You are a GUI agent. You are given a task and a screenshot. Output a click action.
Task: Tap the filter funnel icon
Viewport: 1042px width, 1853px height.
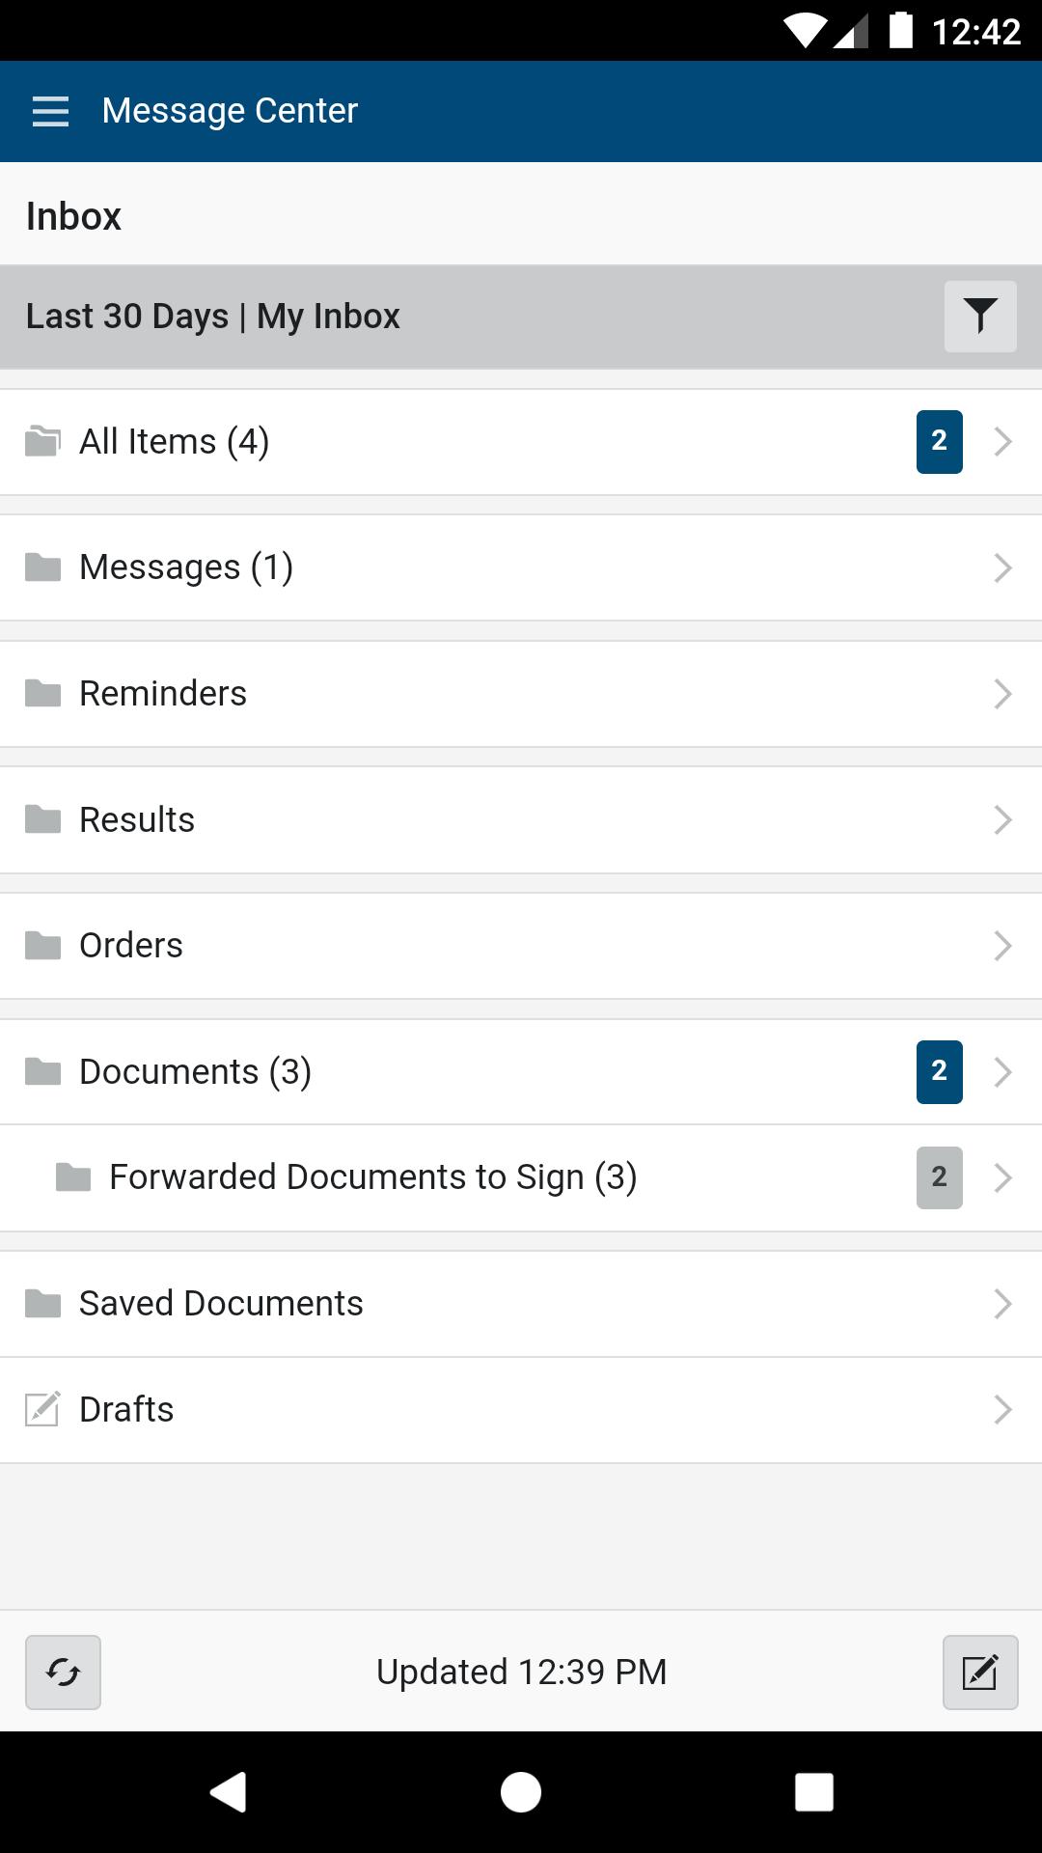(979, 317)
